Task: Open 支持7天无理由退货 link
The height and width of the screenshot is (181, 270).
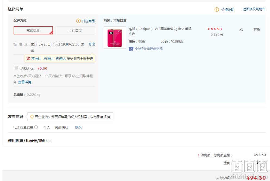Action: point(149,49)
